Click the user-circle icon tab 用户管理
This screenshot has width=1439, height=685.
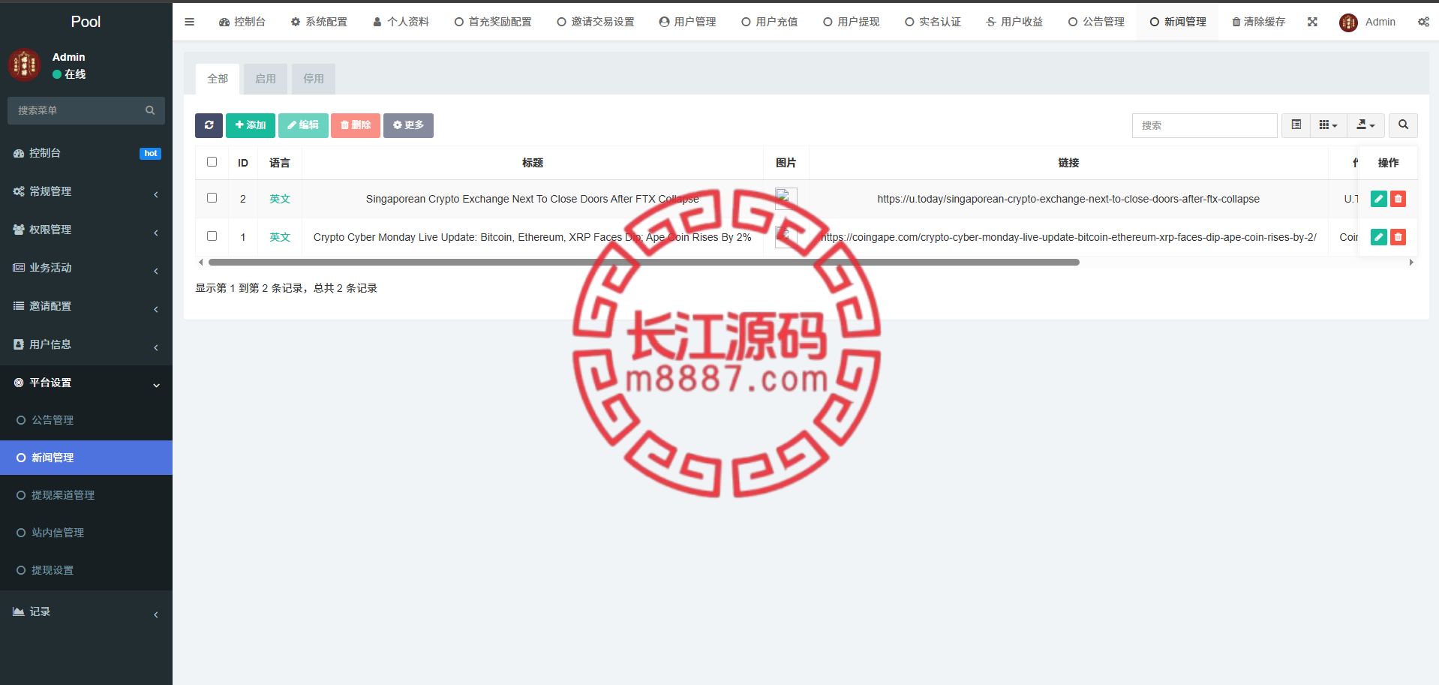(687, 22)
